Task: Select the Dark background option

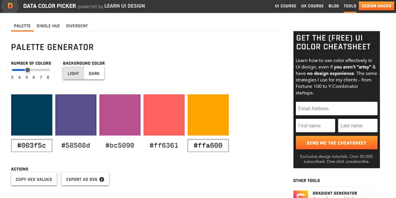Action: coord(94,74)
